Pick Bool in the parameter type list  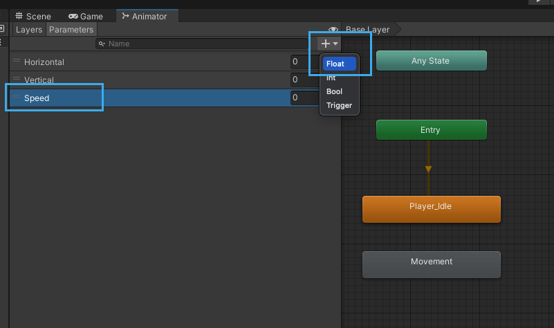coord(334,91)
